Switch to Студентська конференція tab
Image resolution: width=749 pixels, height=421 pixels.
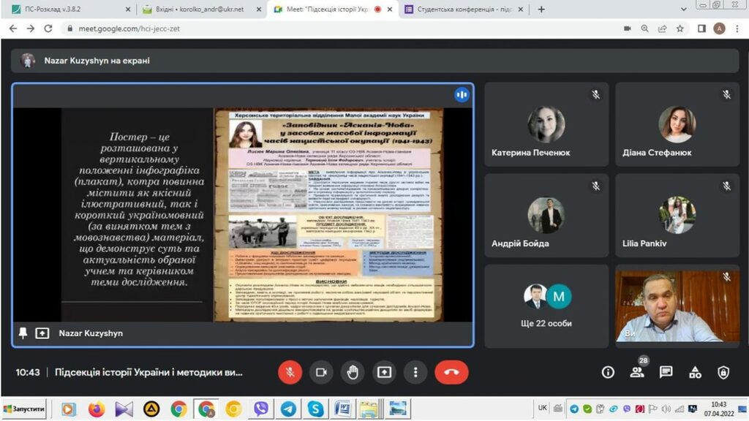tap(464, 10)
